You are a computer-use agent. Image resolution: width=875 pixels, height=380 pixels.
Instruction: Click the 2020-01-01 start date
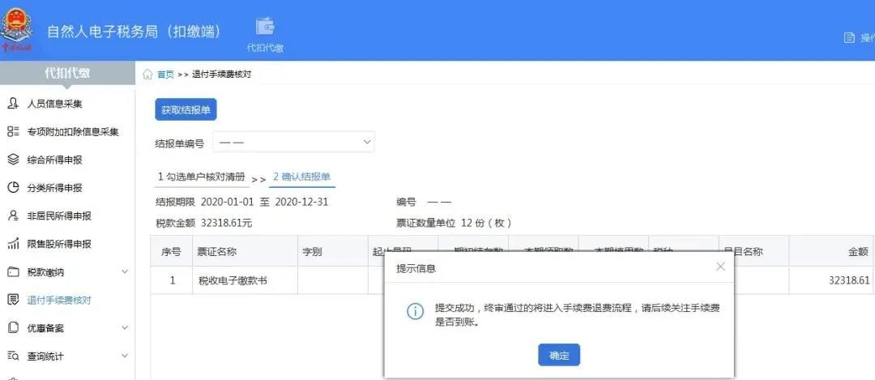click(227, 202)
